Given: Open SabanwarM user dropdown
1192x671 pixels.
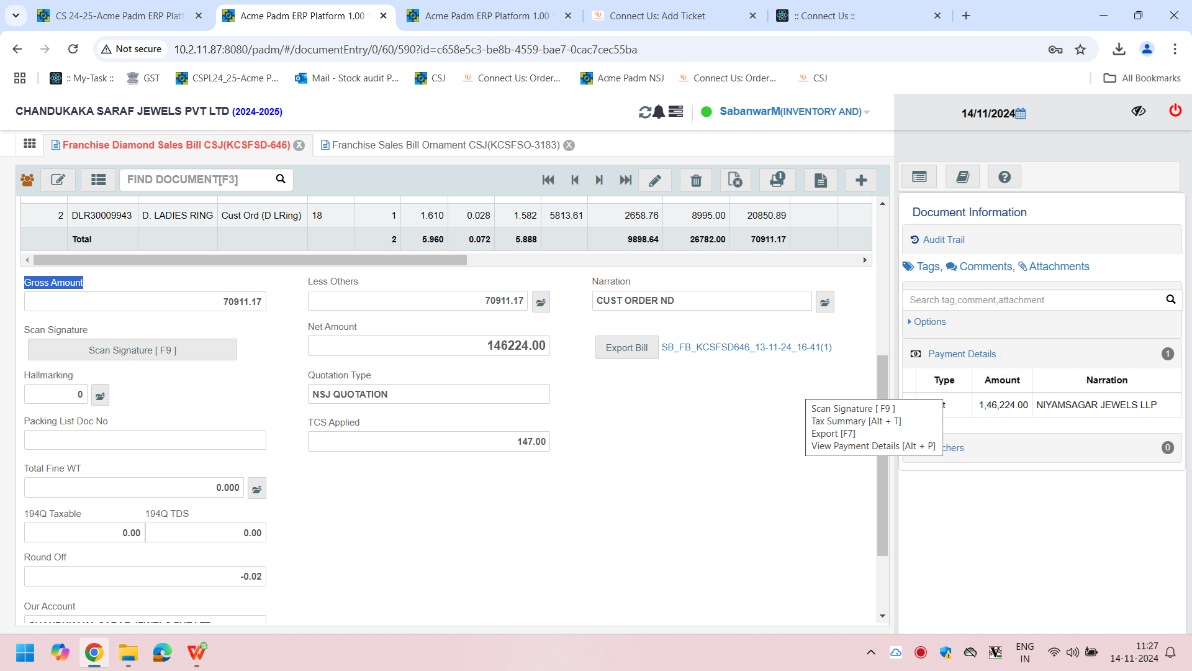Looking at the screenshot, I should pos(795,112).
